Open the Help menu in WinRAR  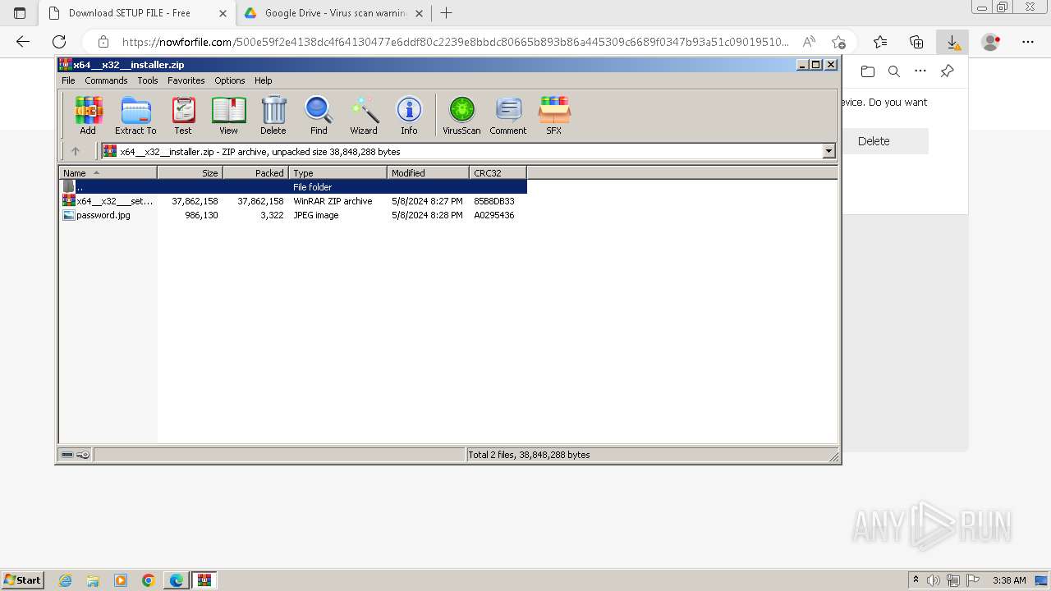(263, 80)
